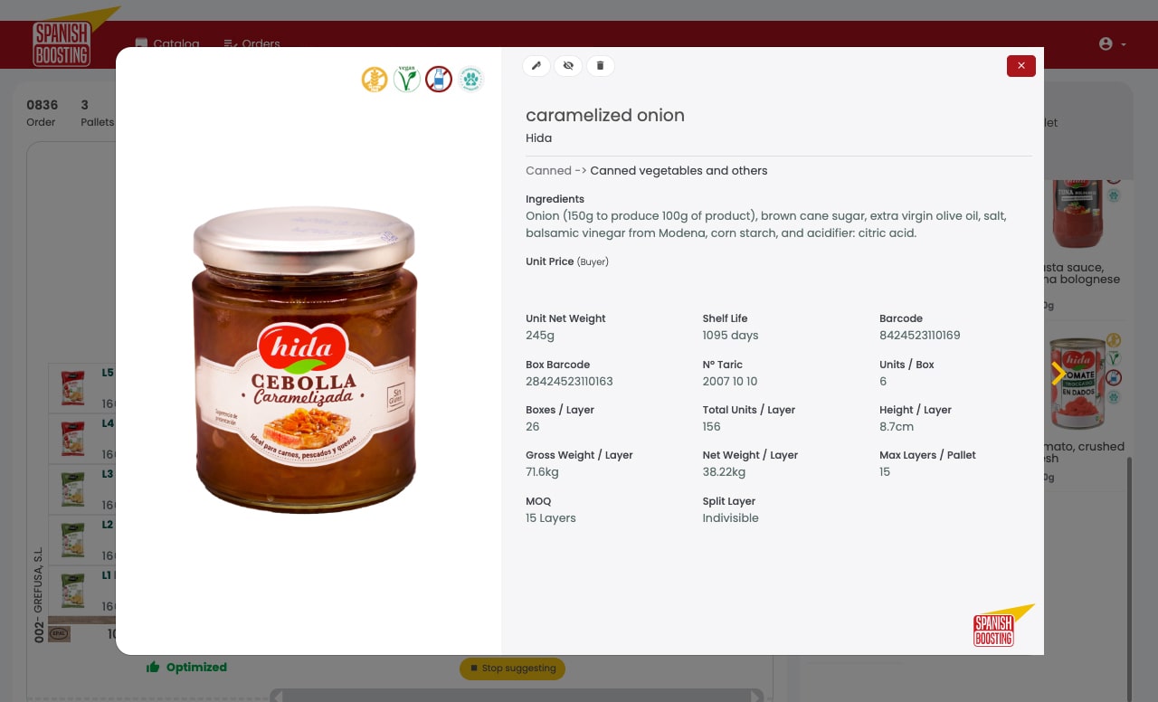Toggle product visibility with crossed-eye icon
Viewport: 1158px width, 702px height.
568,66
